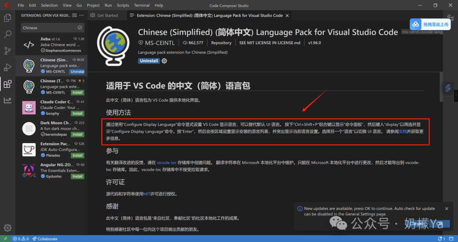Open errors and warnings count in status bar

coord(20,239)
